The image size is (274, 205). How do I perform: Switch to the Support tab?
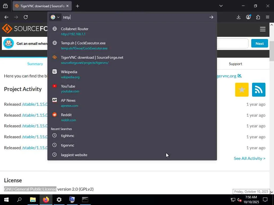coord(235,64)
